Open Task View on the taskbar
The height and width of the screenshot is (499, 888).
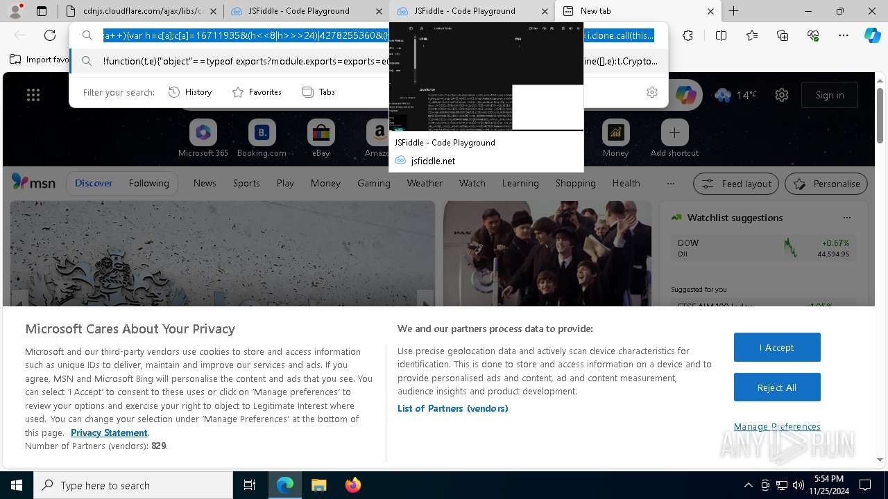pyautogui.click(x=250, y=485)
